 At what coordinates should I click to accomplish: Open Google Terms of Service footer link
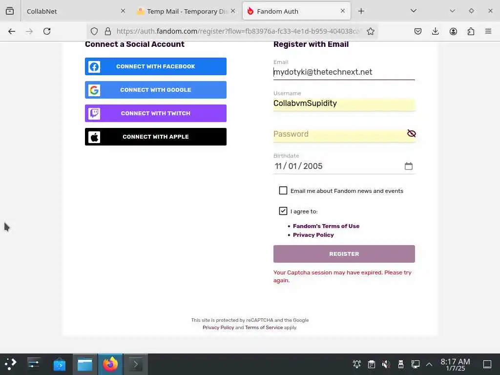coord(264,328)
